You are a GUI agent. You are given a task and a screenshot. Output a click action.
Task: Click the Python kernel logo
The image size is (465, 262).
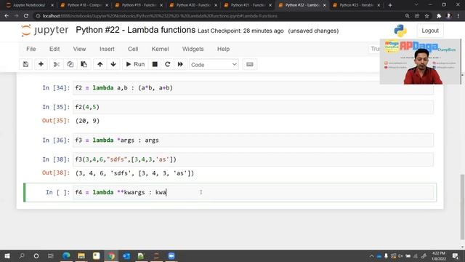click(400, 31)
